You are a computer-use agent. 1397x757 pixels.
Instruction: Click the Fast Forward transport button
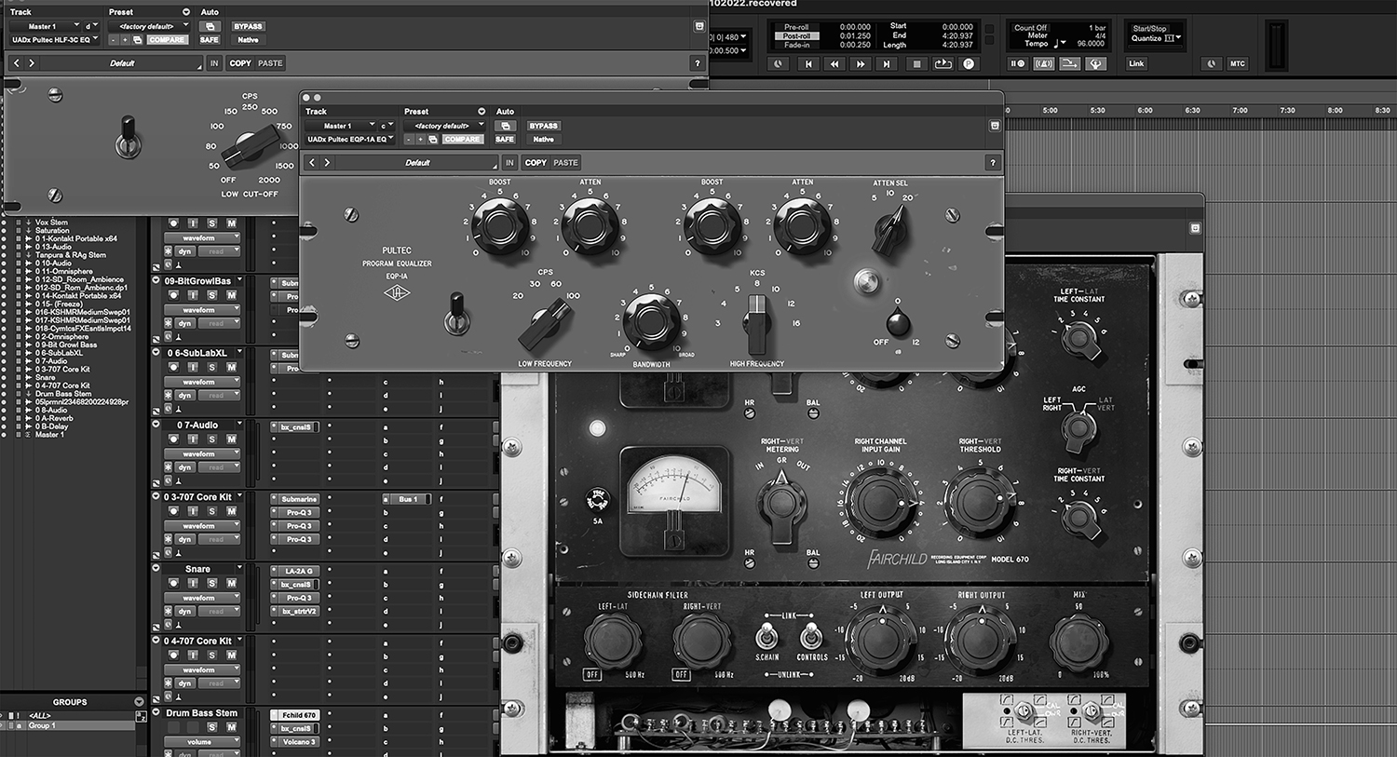tap(860, 64)
